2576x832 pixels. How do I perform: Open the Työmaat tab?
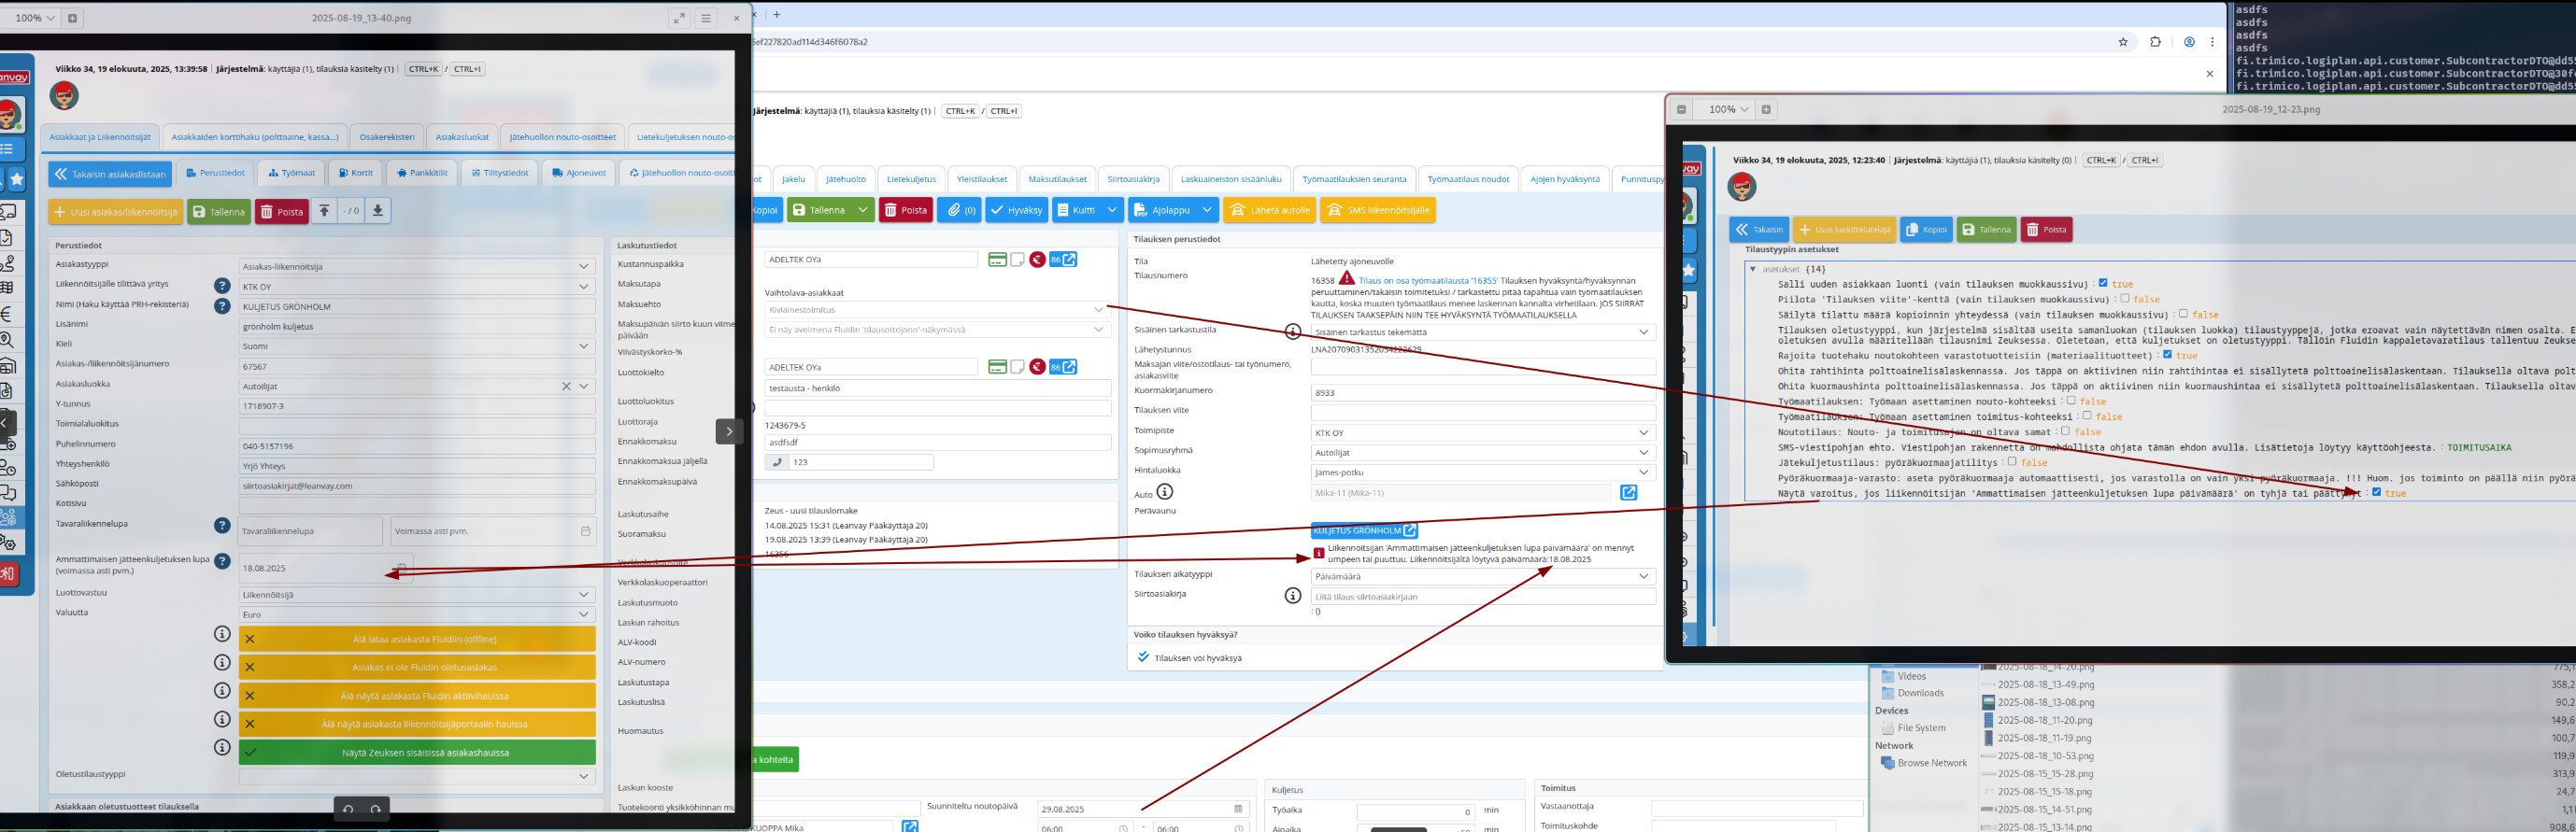291,173
